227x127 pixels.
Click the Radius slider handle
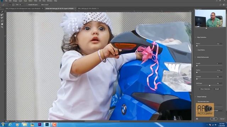197,46
